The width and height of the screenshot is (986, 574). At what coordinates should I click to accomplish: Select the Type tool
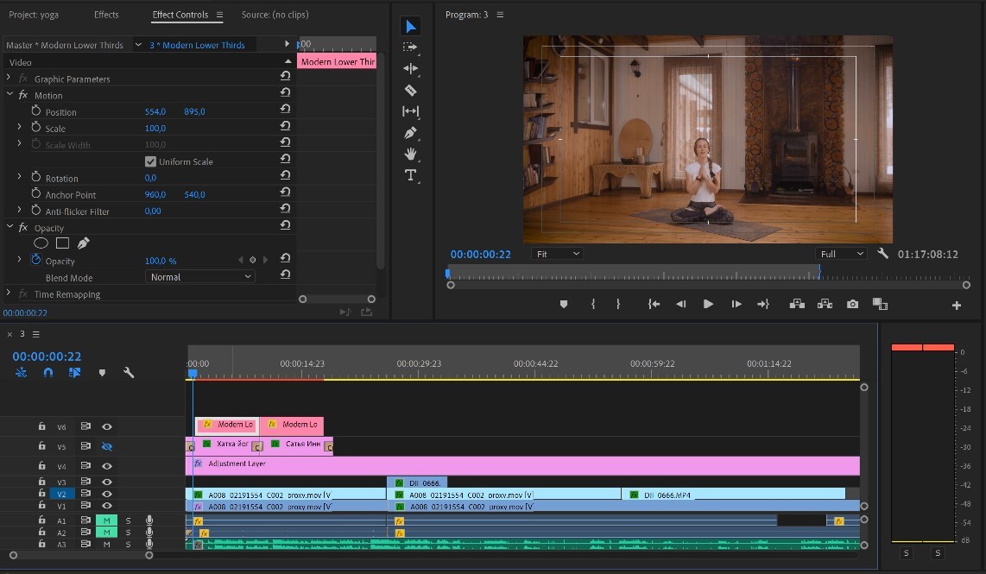point(411,175)
